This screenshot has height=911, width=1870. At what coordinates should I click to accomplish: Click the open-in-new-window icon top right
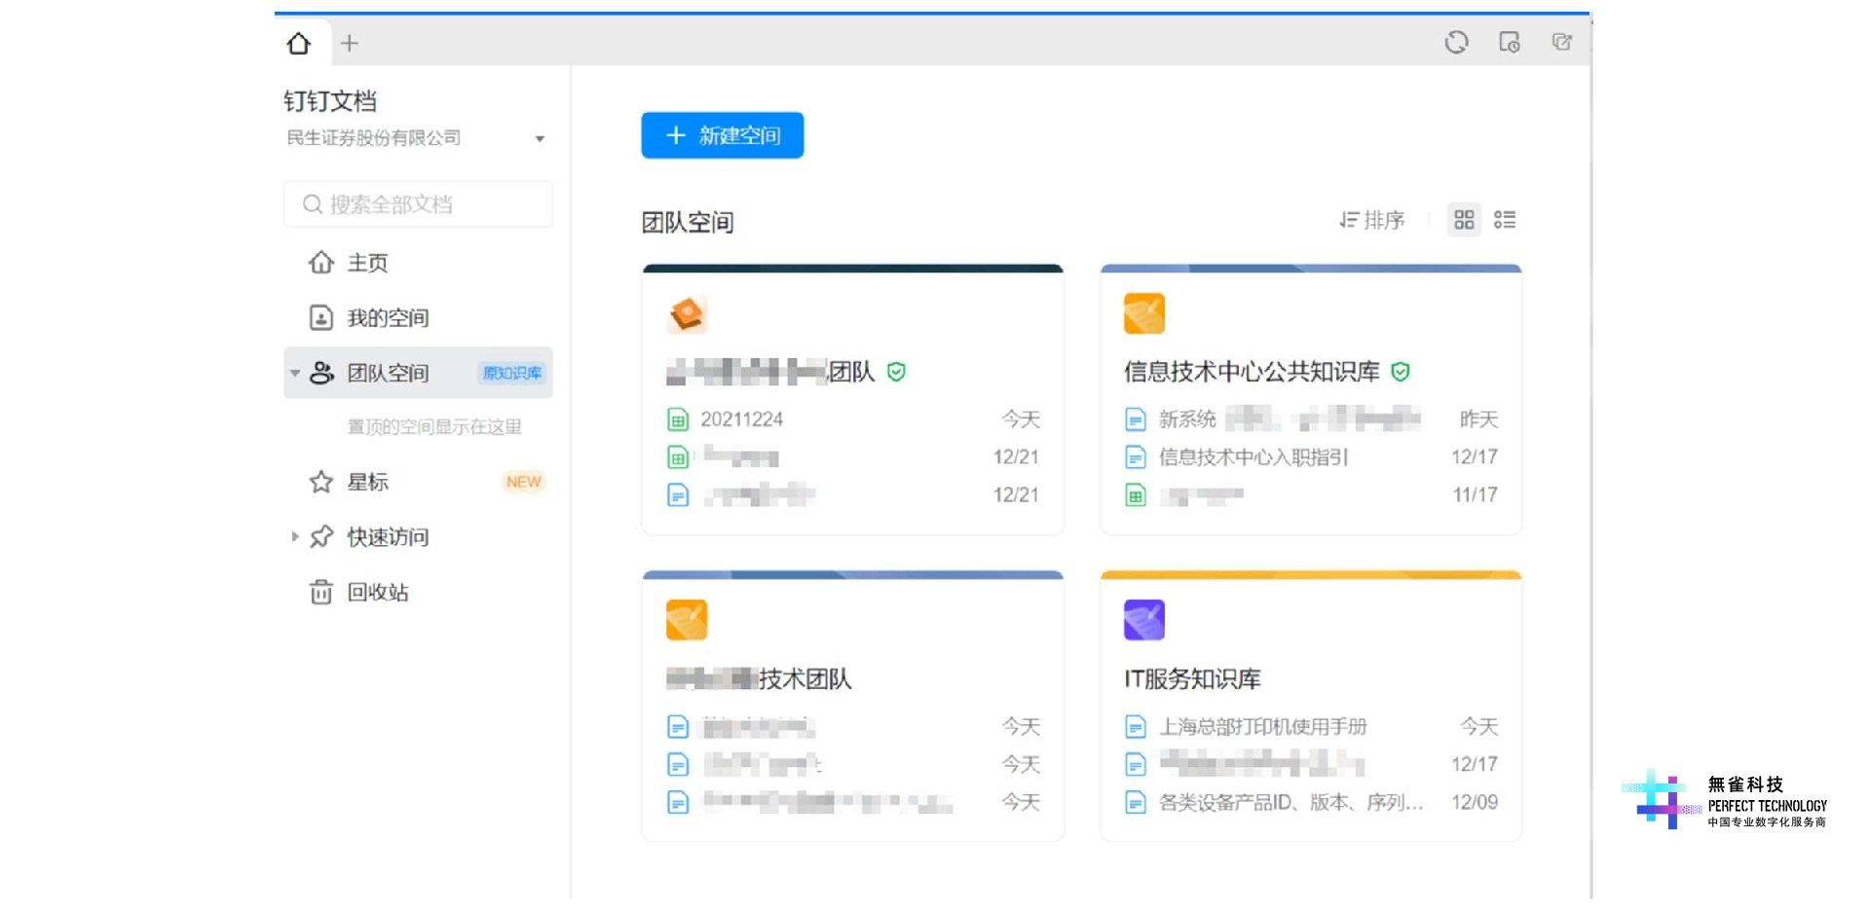[x=1561, y=42]
